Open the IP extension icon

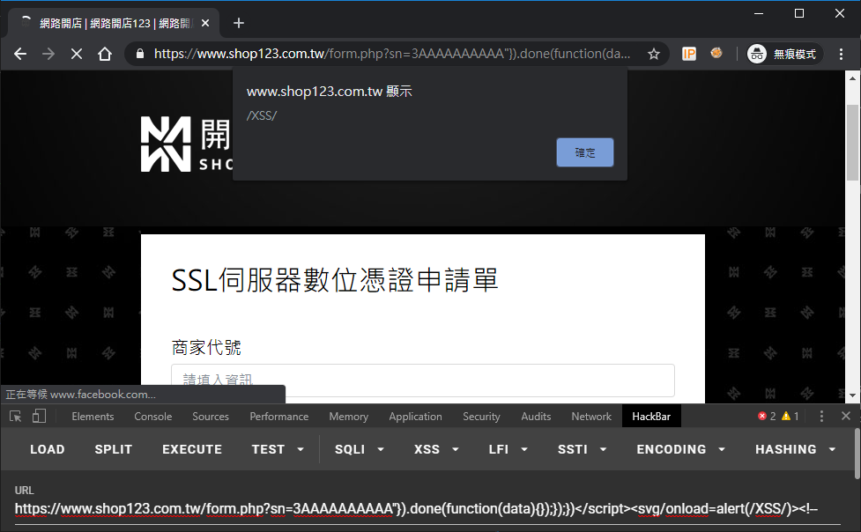[x=688, y=54]
